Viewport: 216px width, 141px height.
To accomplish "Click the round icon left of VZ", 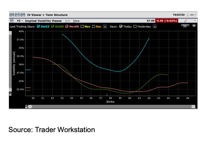I will coord(12,21).
